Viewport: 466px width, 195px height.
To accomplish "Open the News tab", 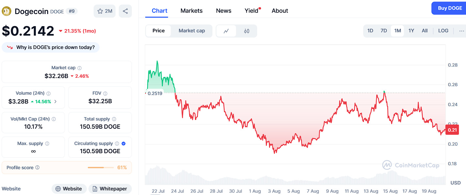I will (224, 11).
